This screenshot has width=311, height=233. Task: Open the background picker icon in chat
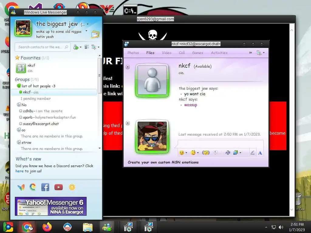pos(235,153)
